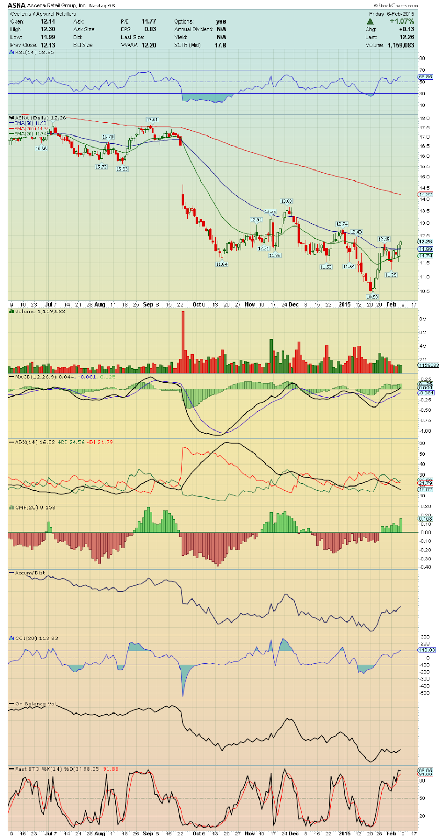439x837 pixels.
Task: Click the P/E value 14.77
Action: [x=149, y=21]
